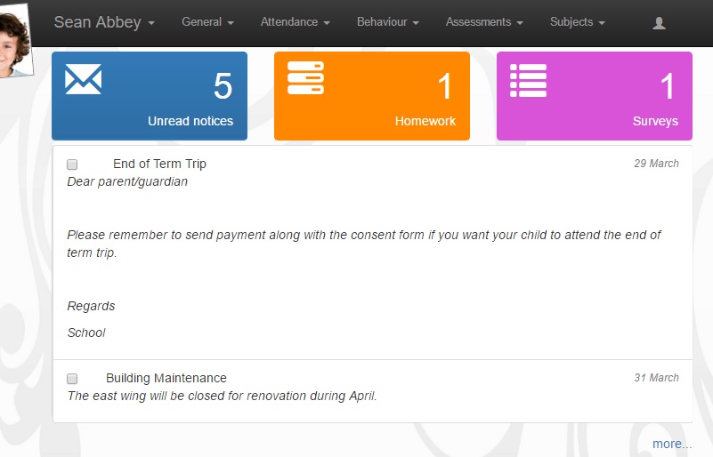The height and width of the screenshot is (457, 713).
Task: Expand the Sean Abbey student dropdown
Action: tap(104, 22)
